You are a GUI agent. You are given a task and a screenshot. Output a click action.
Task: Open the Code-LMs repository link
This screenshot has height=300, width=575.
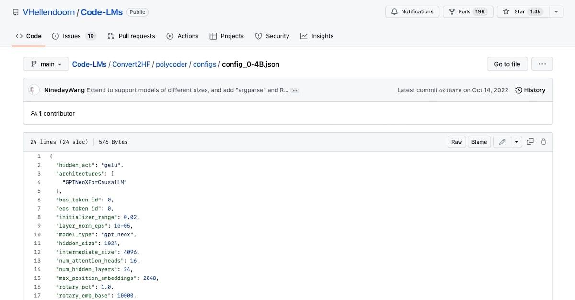[x=102, y=12]
